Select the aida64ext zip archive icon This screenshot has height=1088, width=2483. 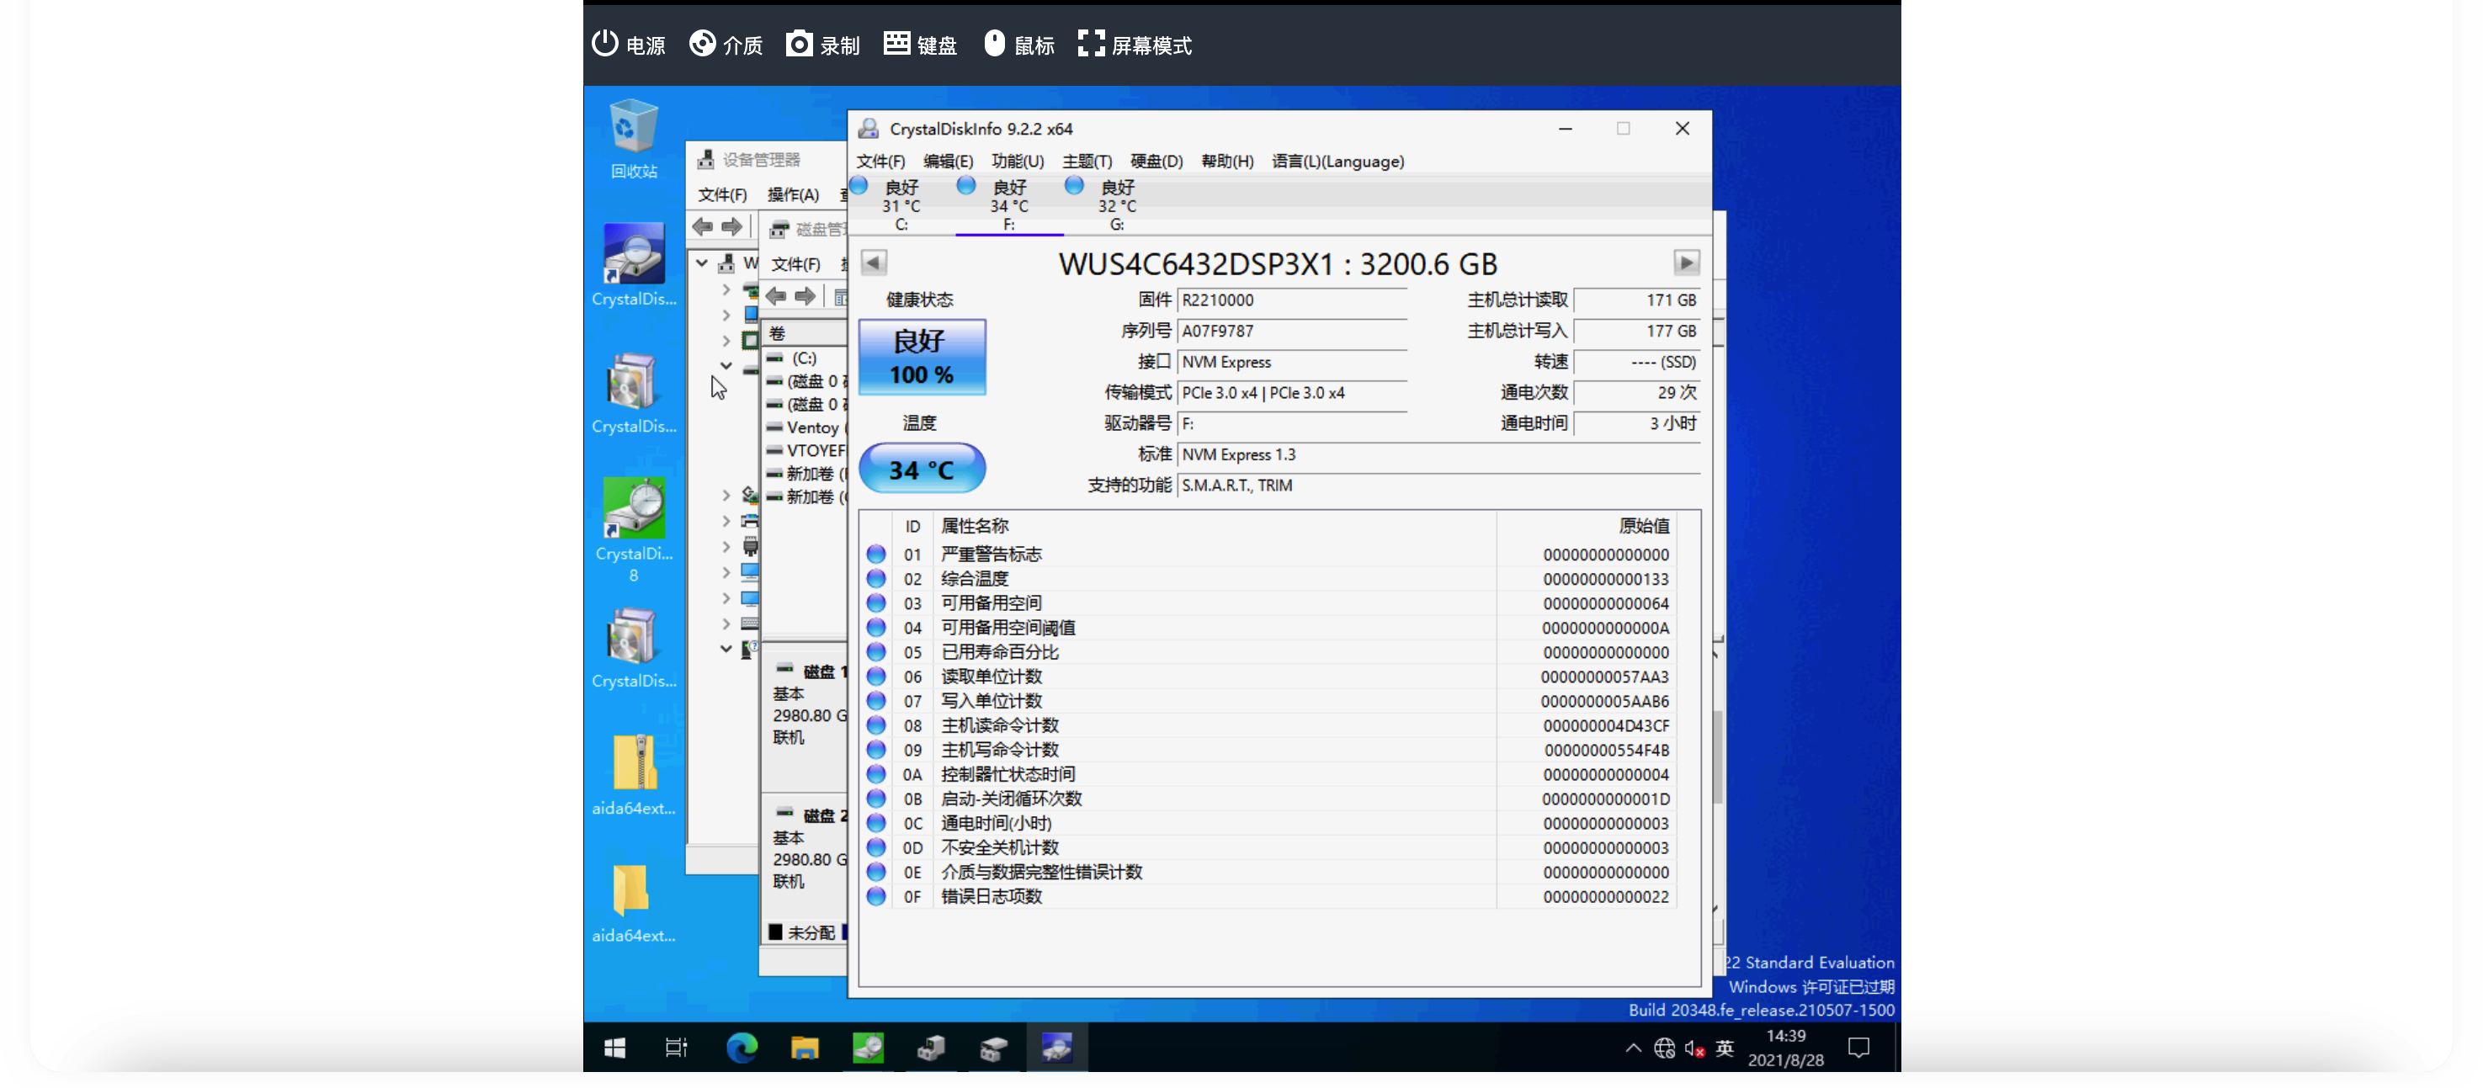coord(633,776)
